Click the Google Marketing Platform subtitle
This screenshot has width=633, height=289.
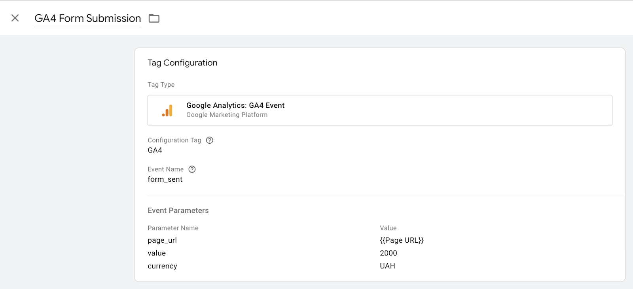point(227,115)
